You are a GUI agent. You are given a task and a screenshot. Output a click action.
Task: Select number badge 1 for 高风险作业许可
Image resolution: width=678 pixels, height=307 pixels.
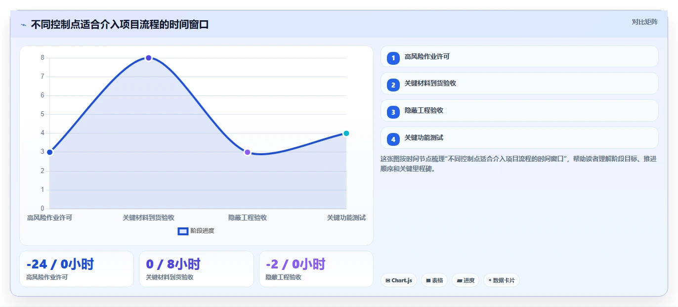(393, 58)
